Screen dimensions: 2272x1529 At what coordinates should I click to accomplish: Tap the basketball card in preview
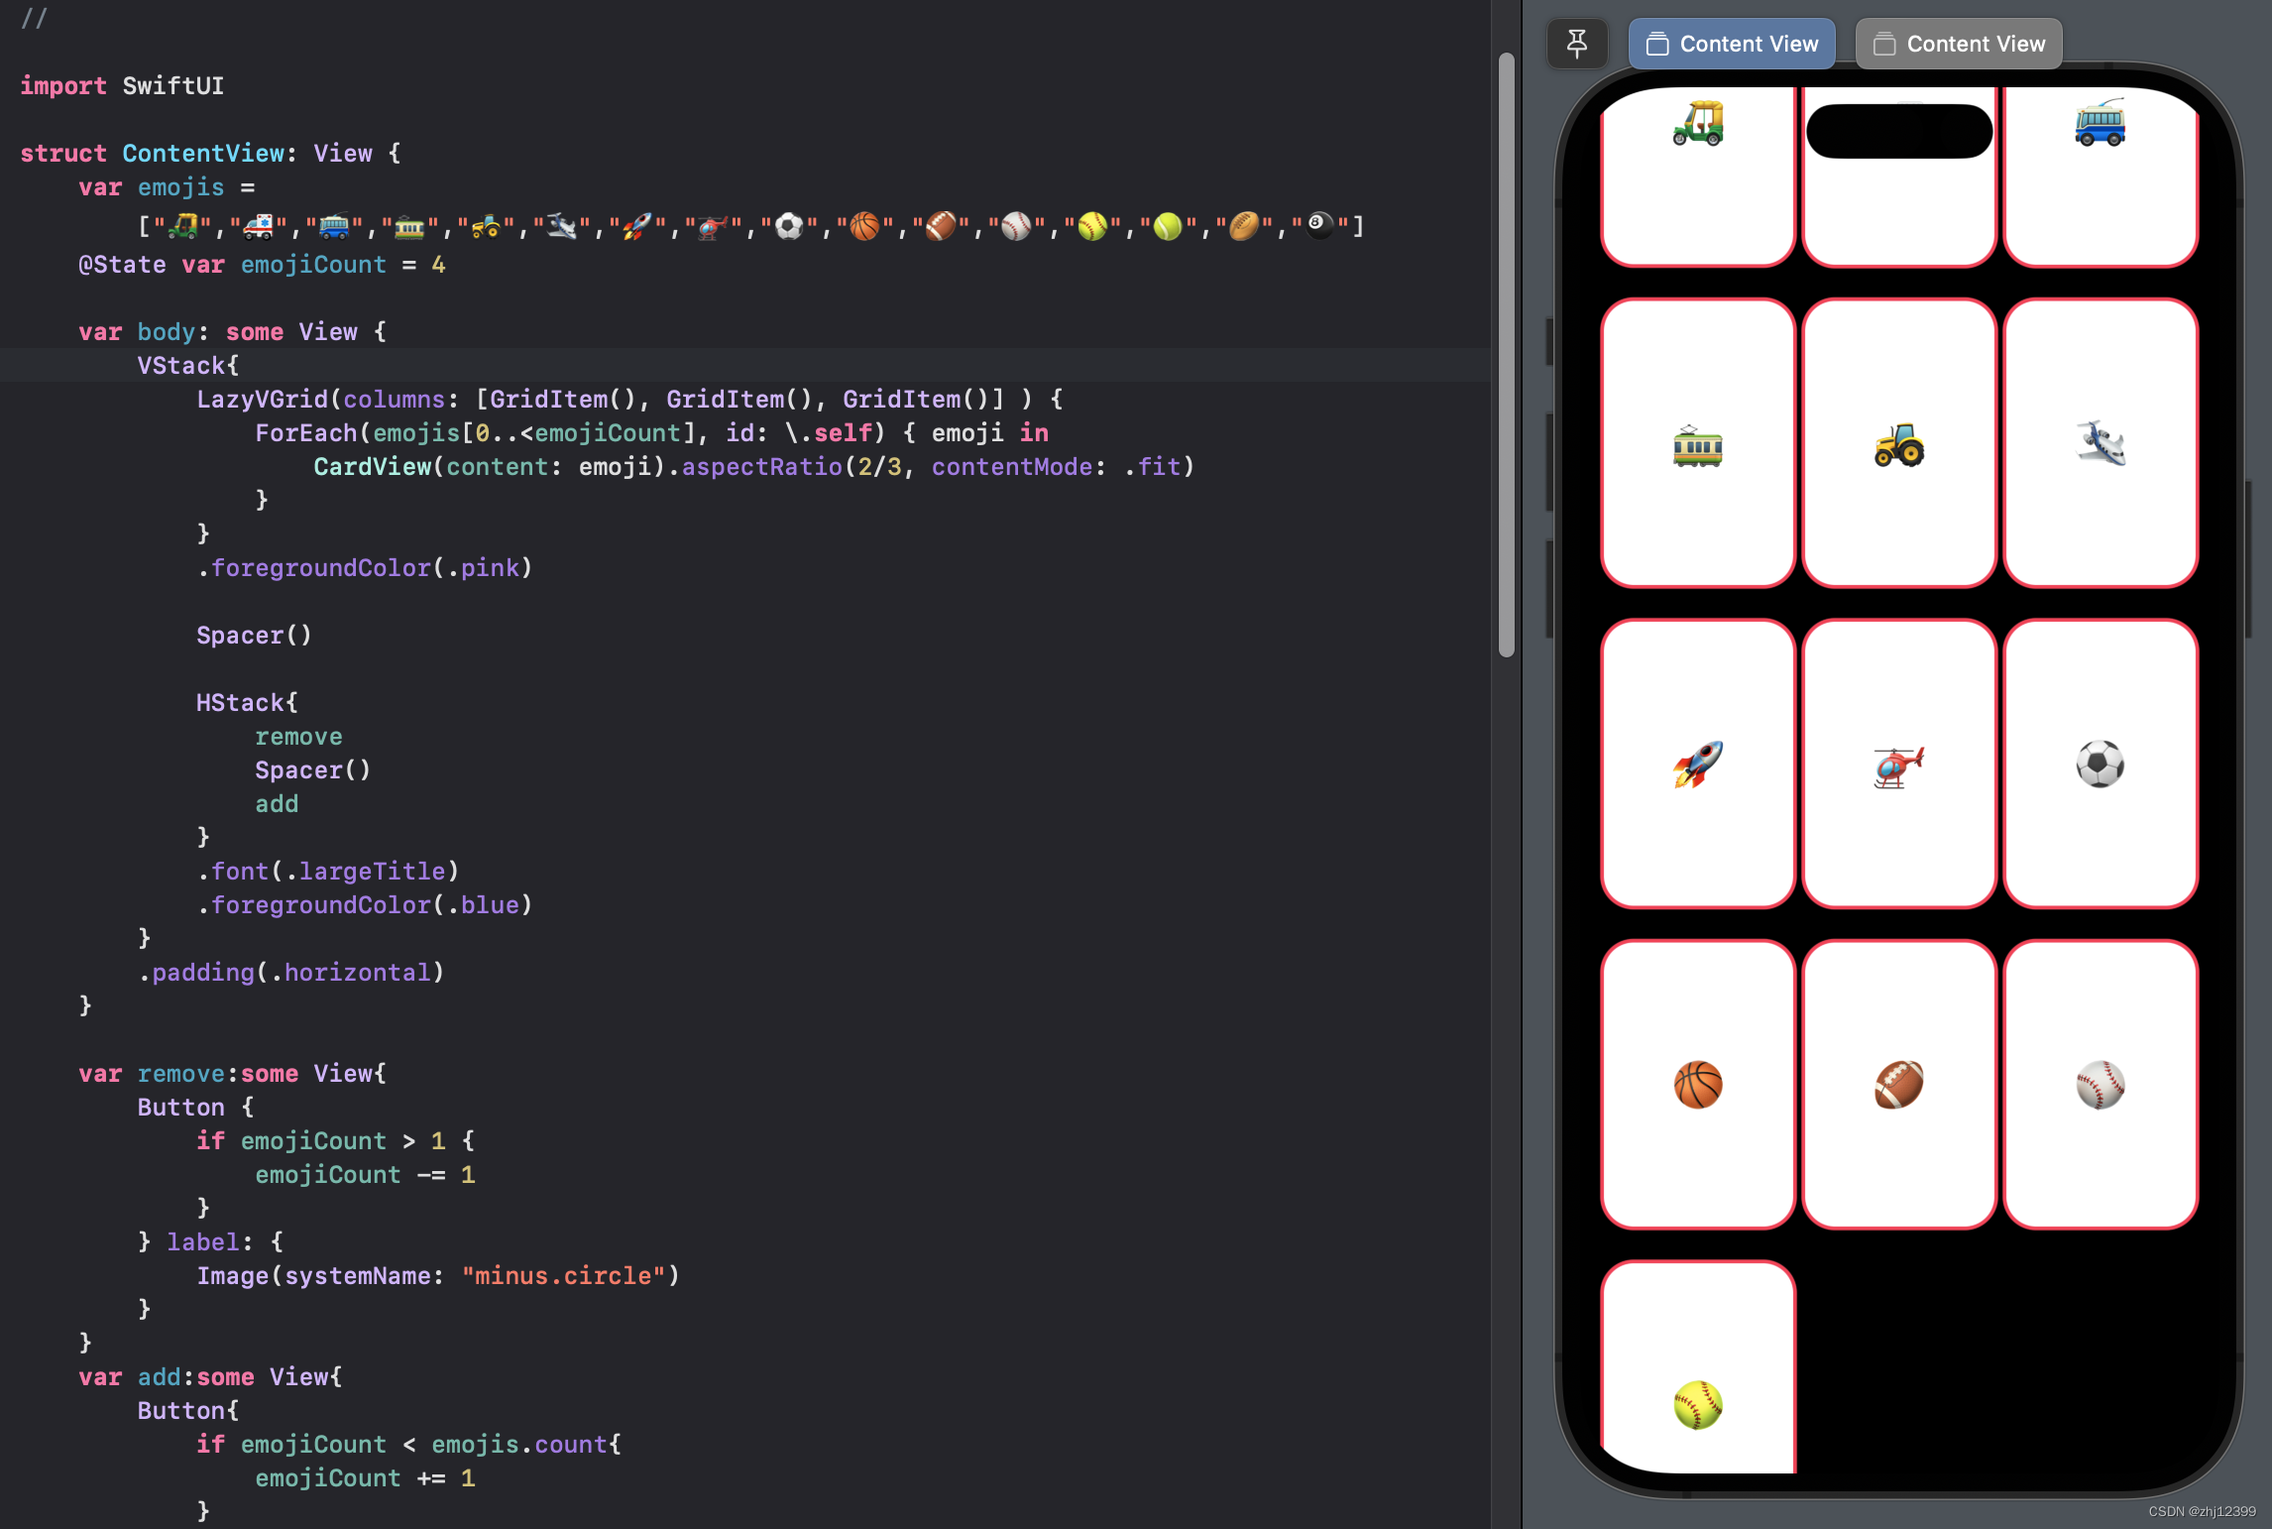(1698, 1084)
